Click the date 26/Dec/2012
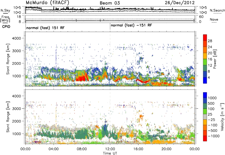 point(180,3)
